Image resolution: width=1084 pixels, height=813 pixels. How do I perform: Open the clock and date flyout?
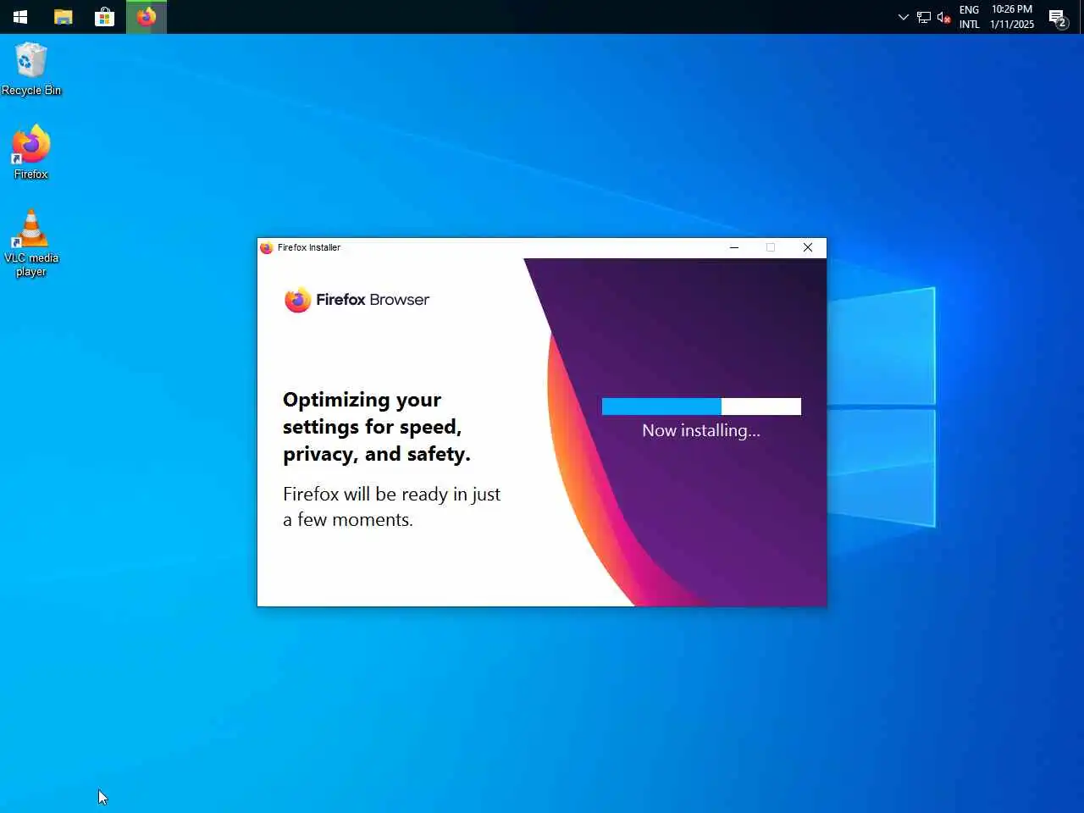tap(1012, 17)
